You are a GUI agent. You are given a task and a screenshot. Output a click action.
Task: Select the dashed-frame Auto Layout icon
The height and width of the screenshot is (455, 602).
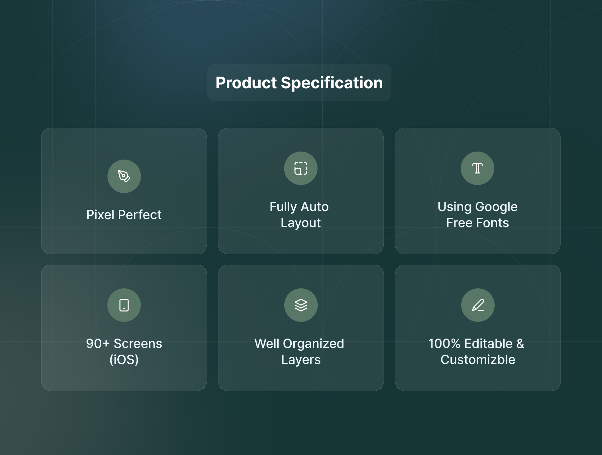(x=301, y=168)
